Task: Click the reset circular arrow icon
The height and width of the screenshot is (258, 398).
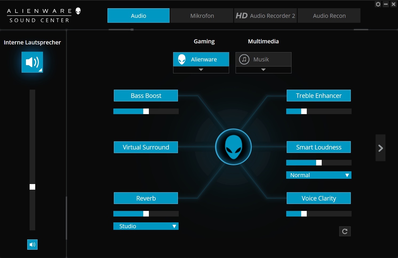Action: pyautogui.click(x=345, y=231)
